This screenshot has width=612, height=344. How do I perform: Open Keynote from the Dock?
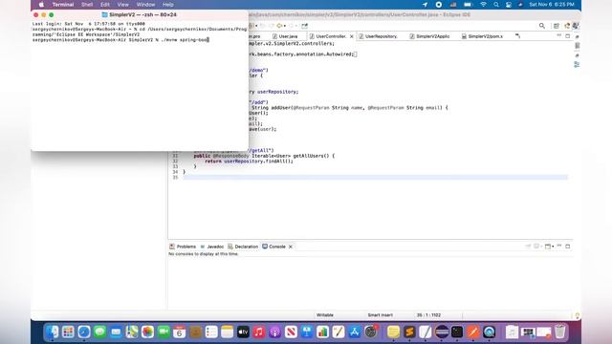[x=307, y=332]
